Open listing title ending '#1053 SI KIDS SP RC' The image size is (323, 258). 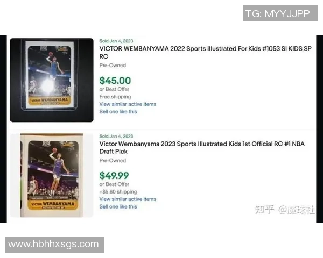pyautogui.click(x=206, y=53)
